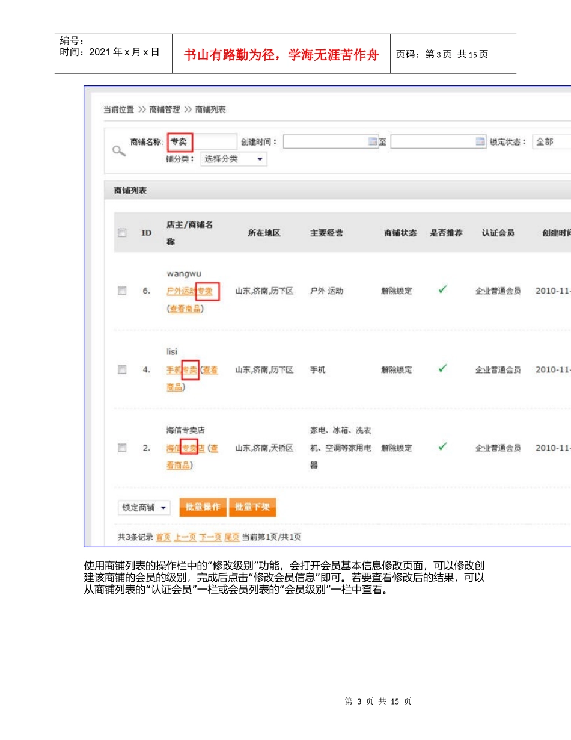Click the 商铺列表 panel title
Viewport: 571px width, 740px height.
[x=130, y=190]
